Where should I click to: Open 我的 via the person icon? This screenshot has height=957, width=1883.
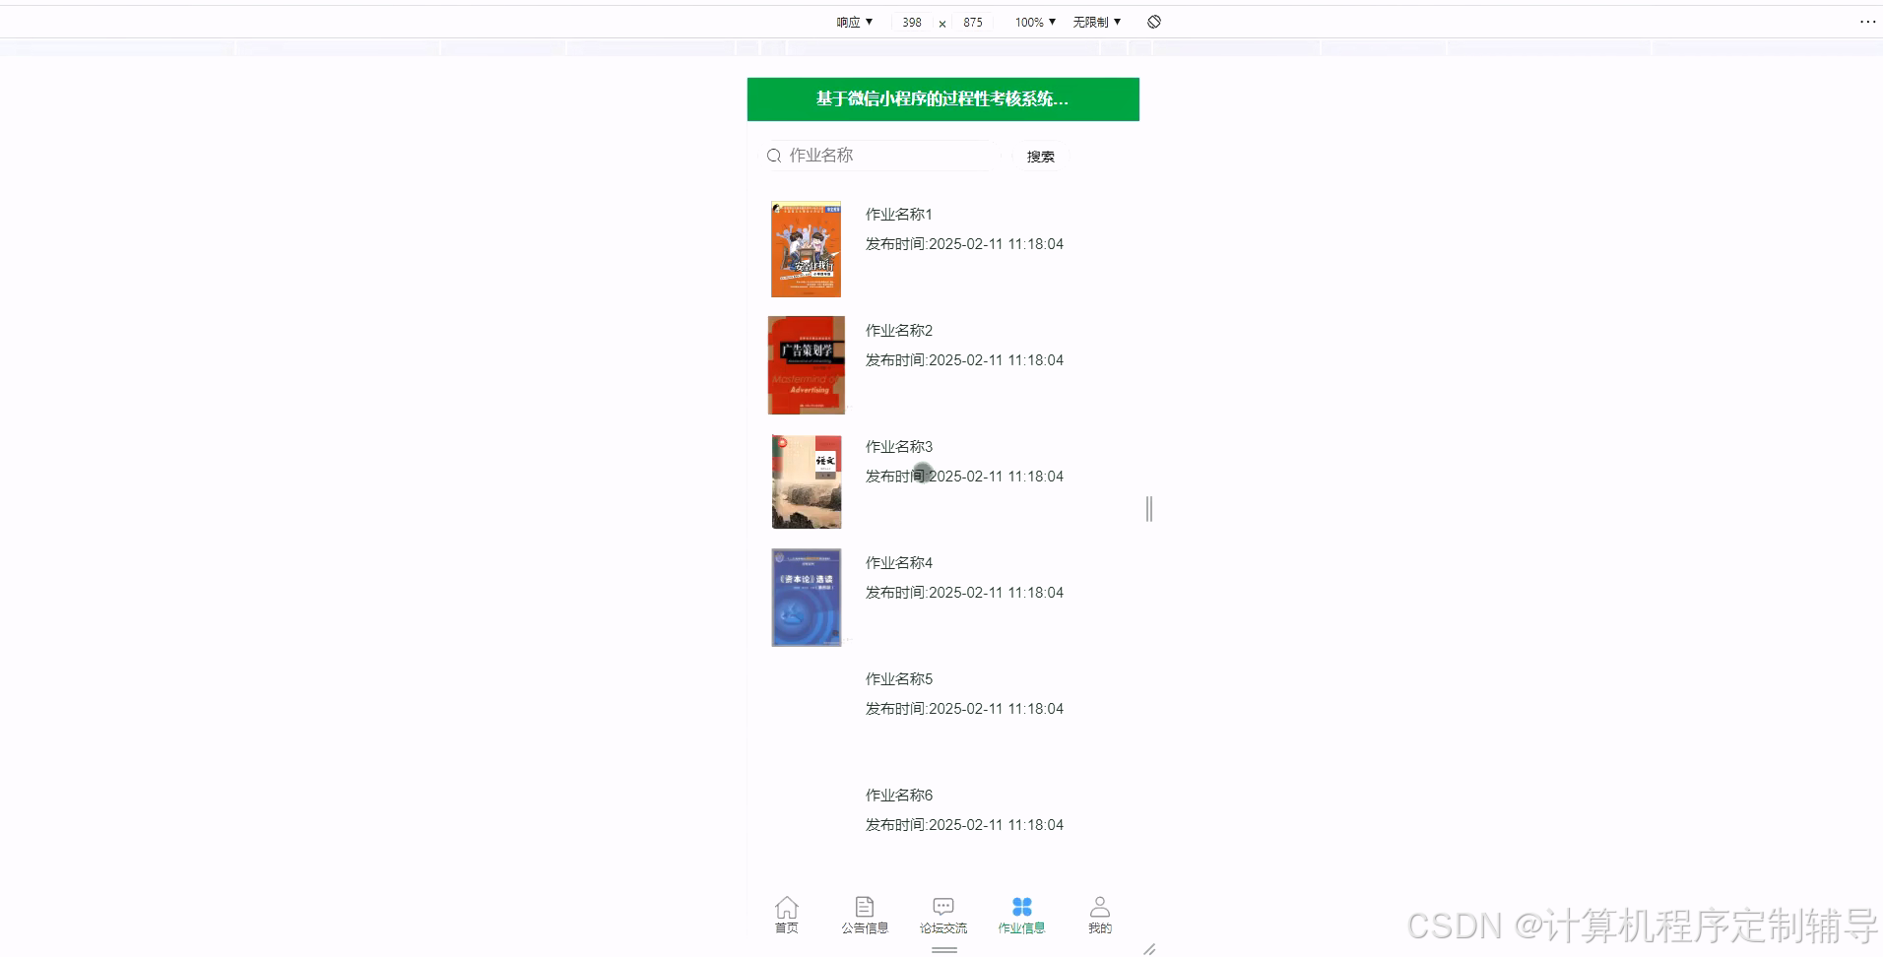click(x=1099, y=907)
